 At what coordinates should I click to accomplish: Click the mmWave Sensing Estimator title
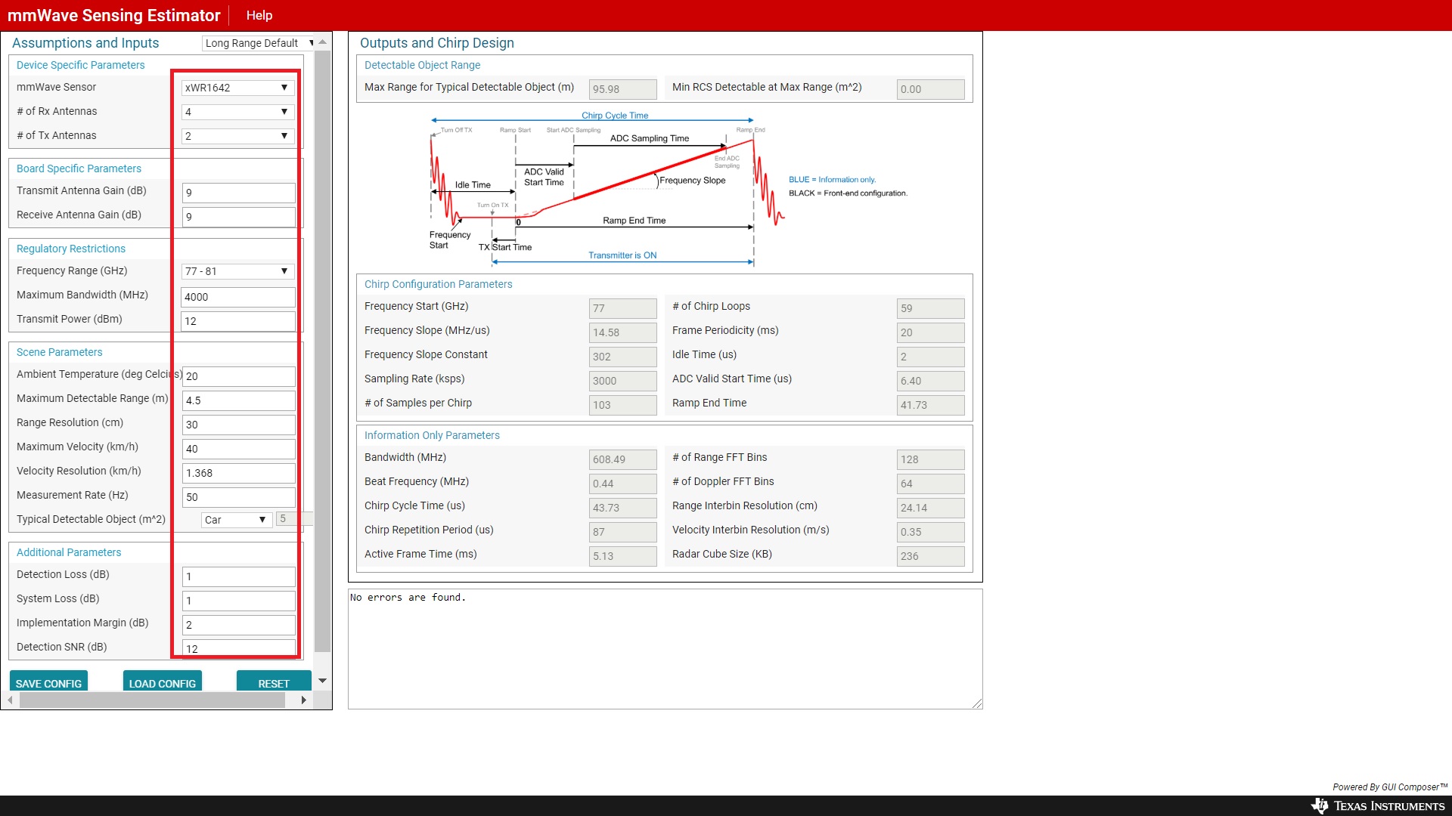tap(113, 15)
